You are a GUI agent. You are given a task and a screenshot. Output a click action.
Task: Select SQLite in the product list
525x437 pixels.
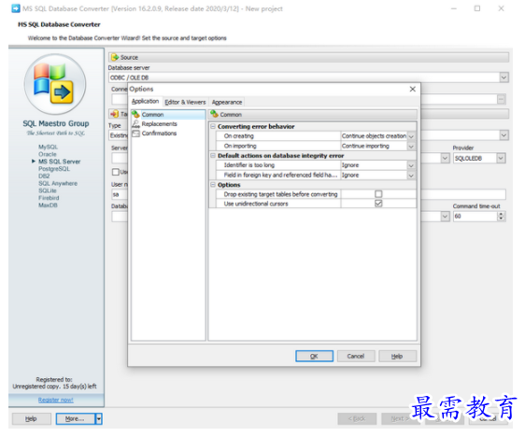point(48,190)
